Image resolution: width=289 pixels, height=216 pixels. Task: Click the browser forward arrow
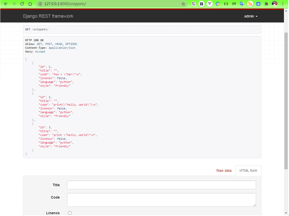pos(14,4)
